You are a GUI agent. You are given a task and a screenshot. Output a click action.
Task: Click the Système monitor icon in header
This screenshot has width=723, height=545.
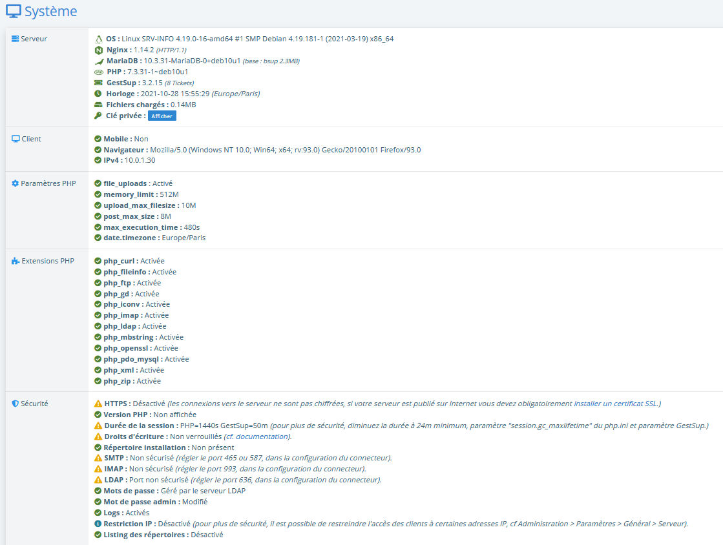click(x=14, y=11)
